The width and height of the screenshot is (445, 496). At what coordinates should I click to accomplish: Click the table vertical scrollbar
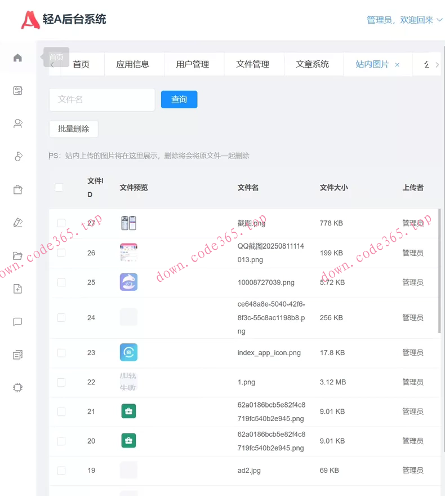pyautogui.click(x=439, y=271)
